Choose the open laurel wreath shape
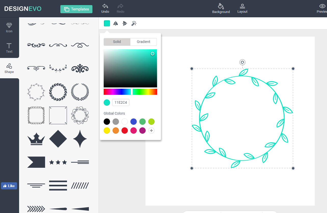Screen dimensions: 327x213 (80, 92)
